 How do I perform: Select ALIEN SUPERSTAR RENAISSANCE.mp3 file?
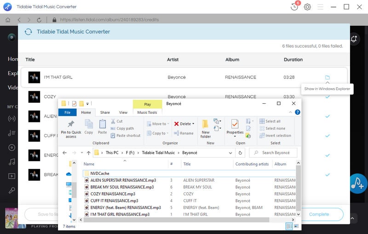(x=123, y=180)
